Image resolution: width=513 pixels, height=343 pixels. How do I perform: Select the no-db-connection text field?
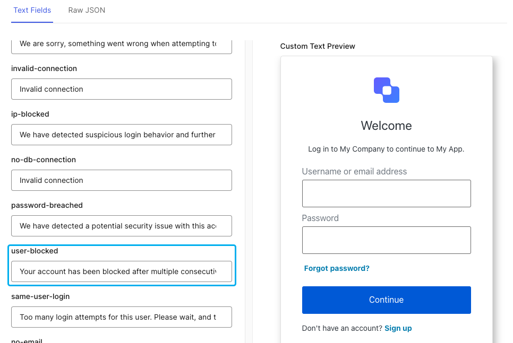(x=121, y=180)
